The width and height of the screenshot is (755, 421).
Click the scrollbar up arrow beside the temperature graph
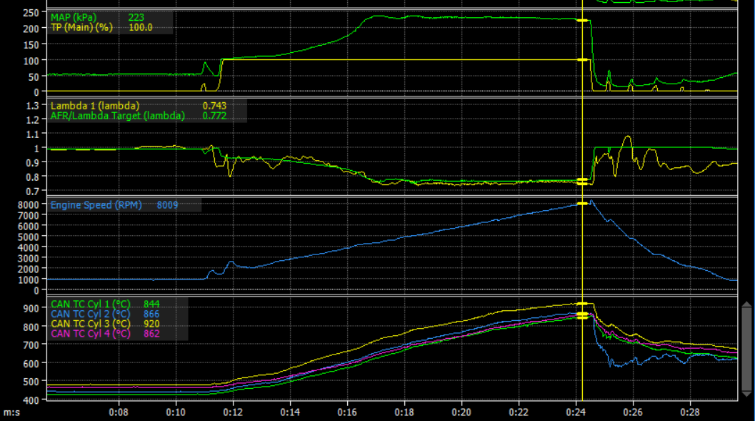click(747, 304)
